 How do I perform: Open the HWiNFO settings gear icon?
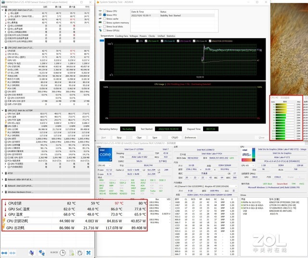(79, 252)
